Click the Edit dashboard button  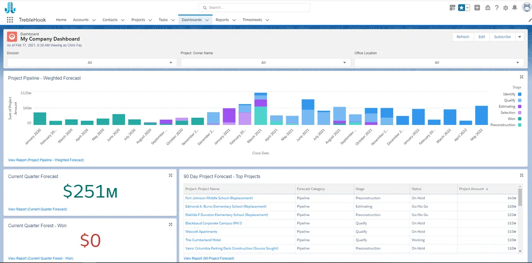[x=481, y=37]
